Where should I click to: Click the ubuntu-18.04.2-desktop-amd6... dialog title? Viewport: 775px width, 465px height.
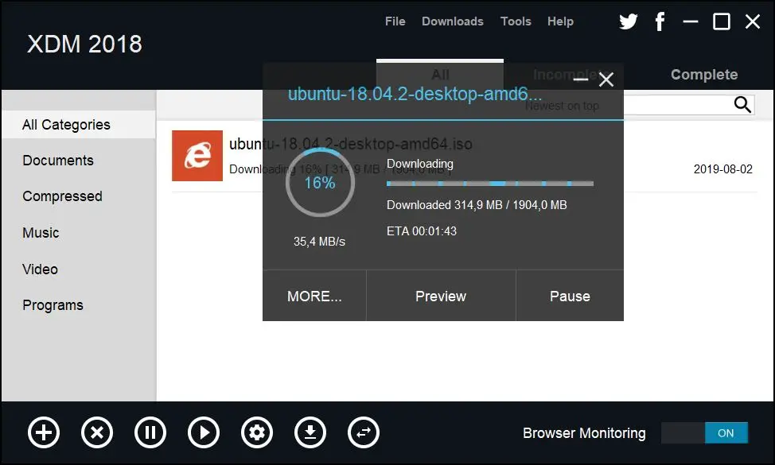coord(415,94)
